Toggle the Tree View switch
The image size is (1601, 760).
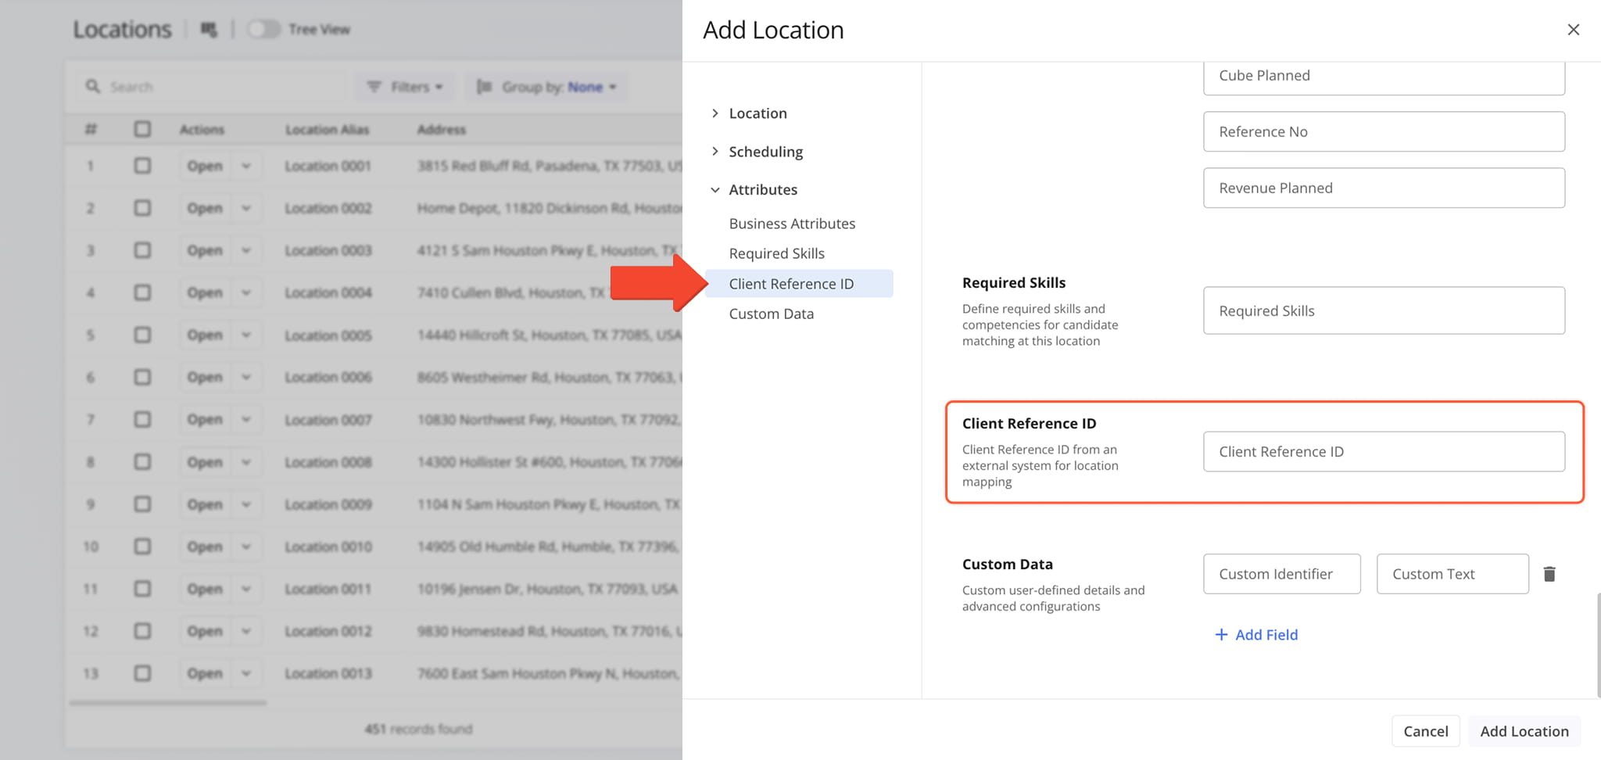pos(263,30)
